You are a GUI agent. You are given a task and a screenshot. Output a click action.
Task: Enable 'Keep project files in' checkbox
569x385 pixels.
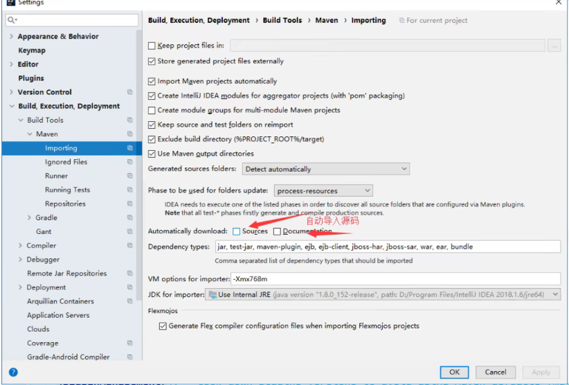(x=152, y=46)
